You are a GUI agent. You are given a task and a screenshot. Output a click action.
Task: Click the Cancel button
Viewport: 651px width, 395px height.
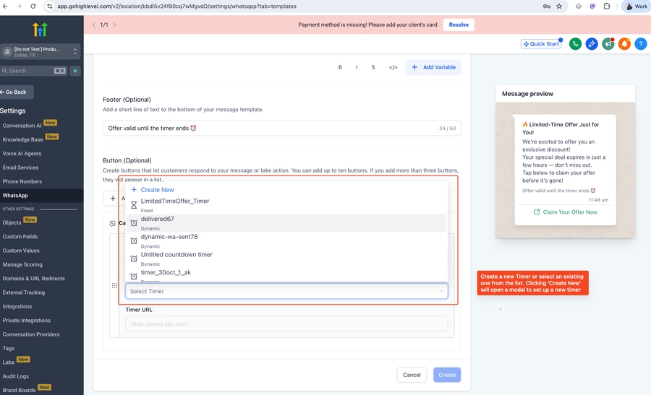pyautogui.click(x=412, y=375)
